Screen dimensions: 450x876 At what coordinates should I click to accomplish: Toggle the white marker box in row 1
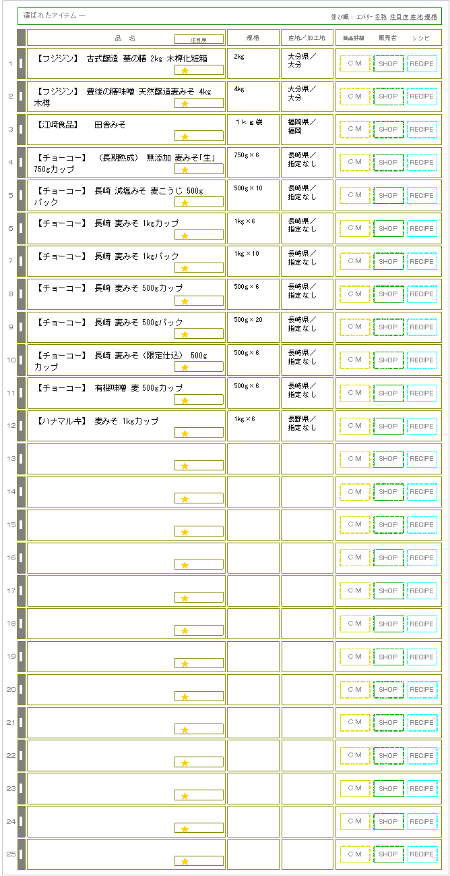pos(21,63)
